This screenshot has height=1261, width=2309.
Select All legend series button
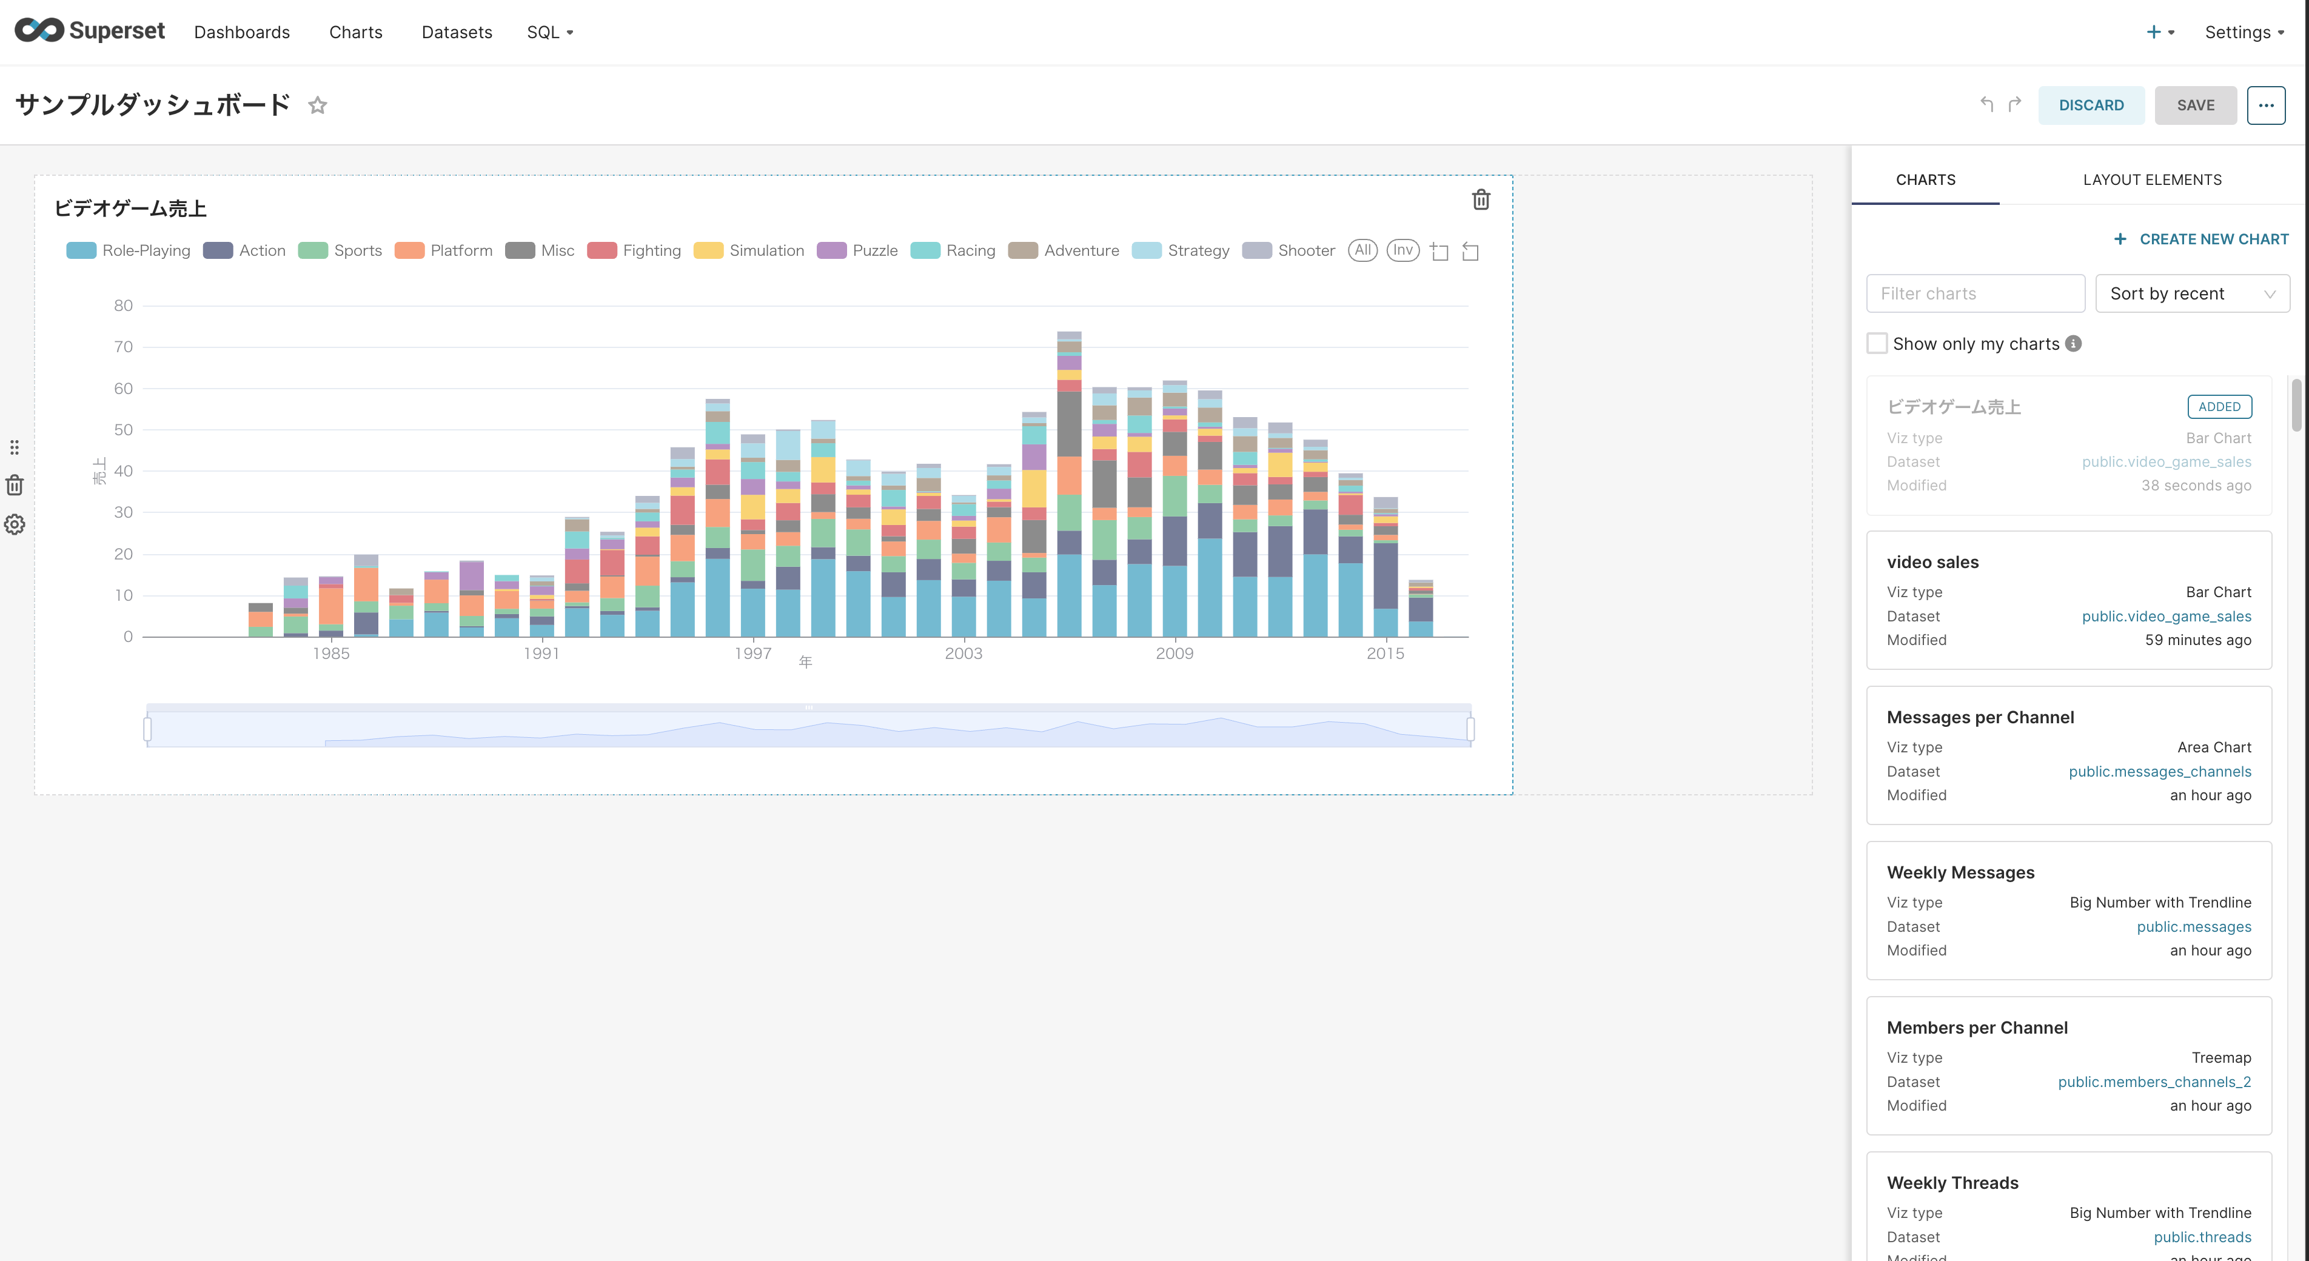point(1362,250)
